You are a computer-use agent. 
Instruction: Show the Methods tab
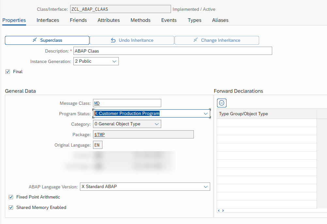pyautogui.click(x=141, y=20)
